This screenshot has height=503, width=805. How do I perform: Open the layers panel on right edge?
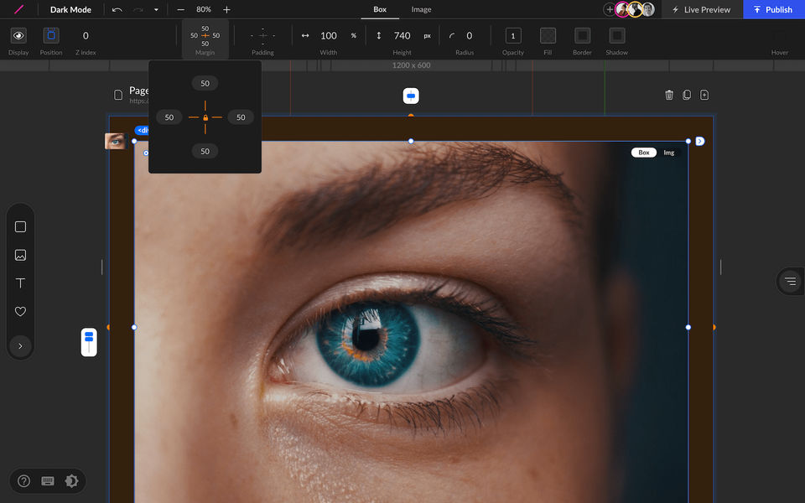pyautogui.click(x=790, y=282)
